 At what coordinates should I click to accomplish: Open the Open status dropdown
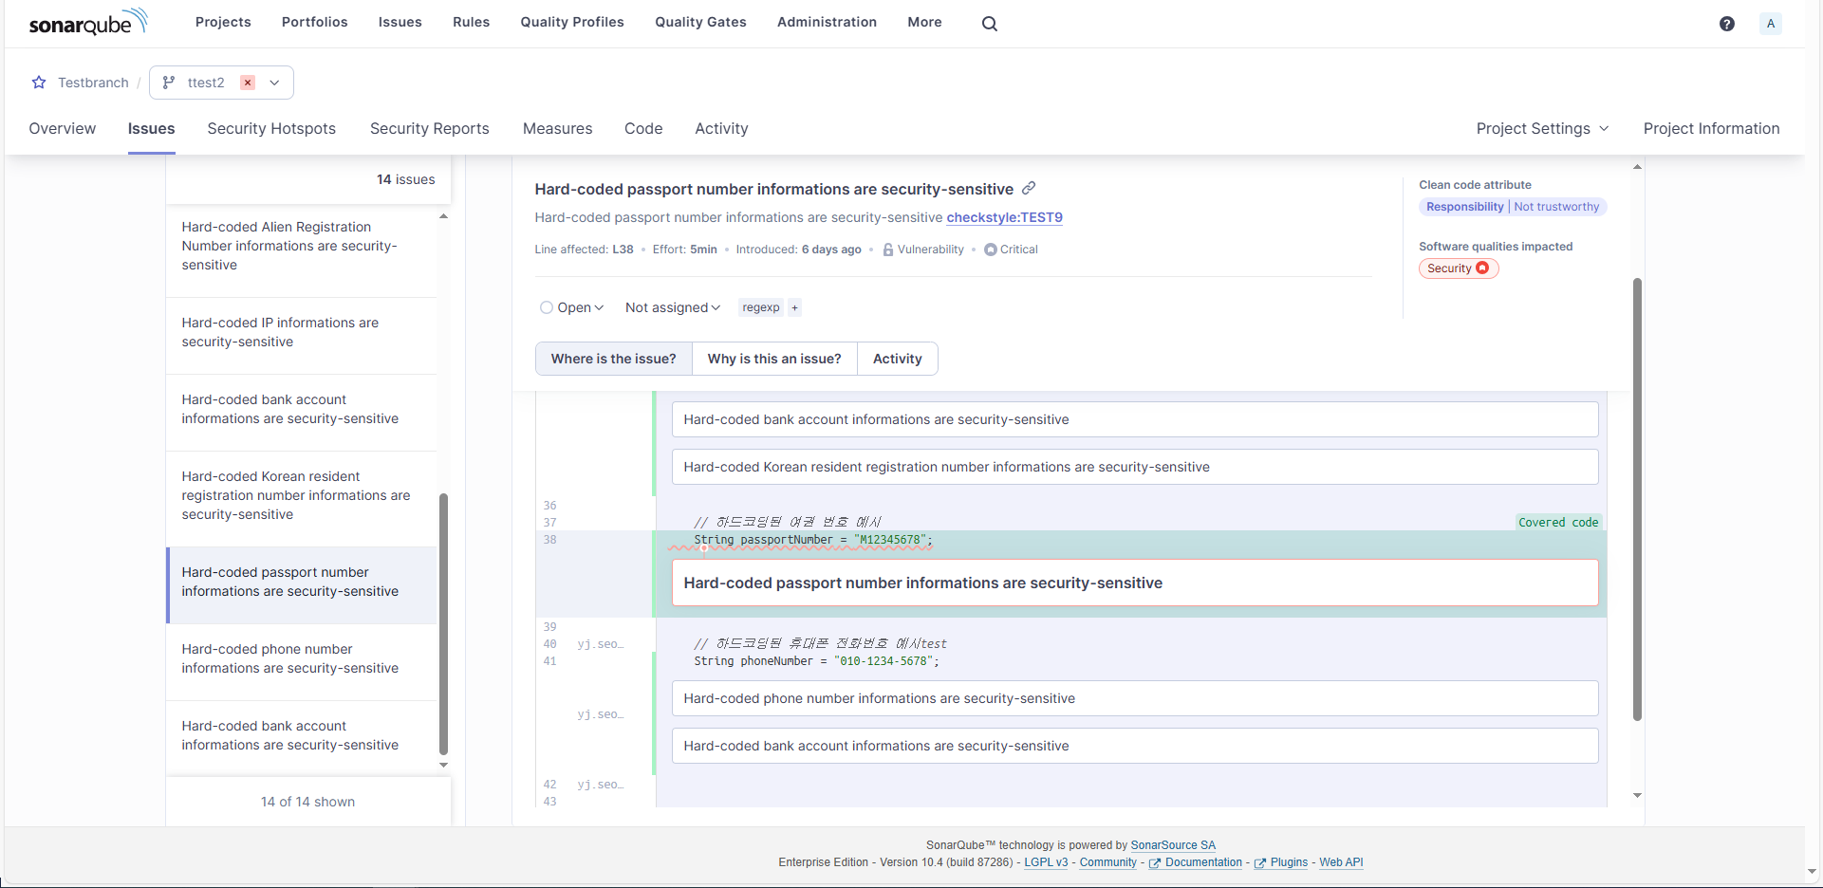tap(572, 307)
